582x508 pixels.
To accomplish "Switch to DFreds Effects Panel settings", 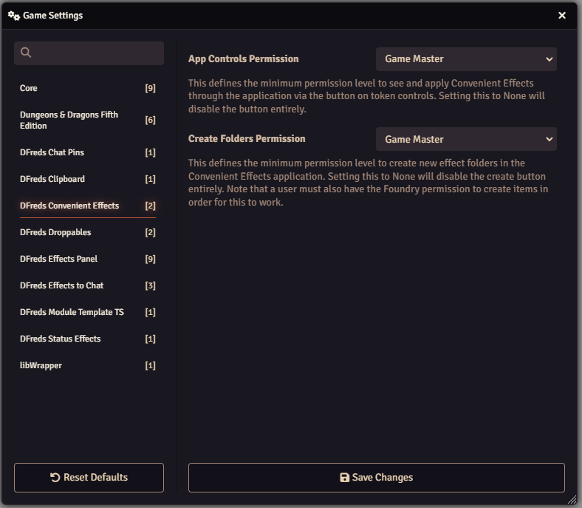I will coord(87,259).
